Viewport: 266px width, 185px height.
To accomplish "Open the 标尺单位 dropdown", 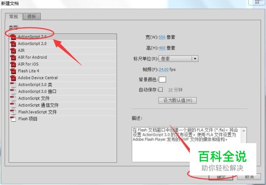I will pyautogui.click(x=179, y=59).
